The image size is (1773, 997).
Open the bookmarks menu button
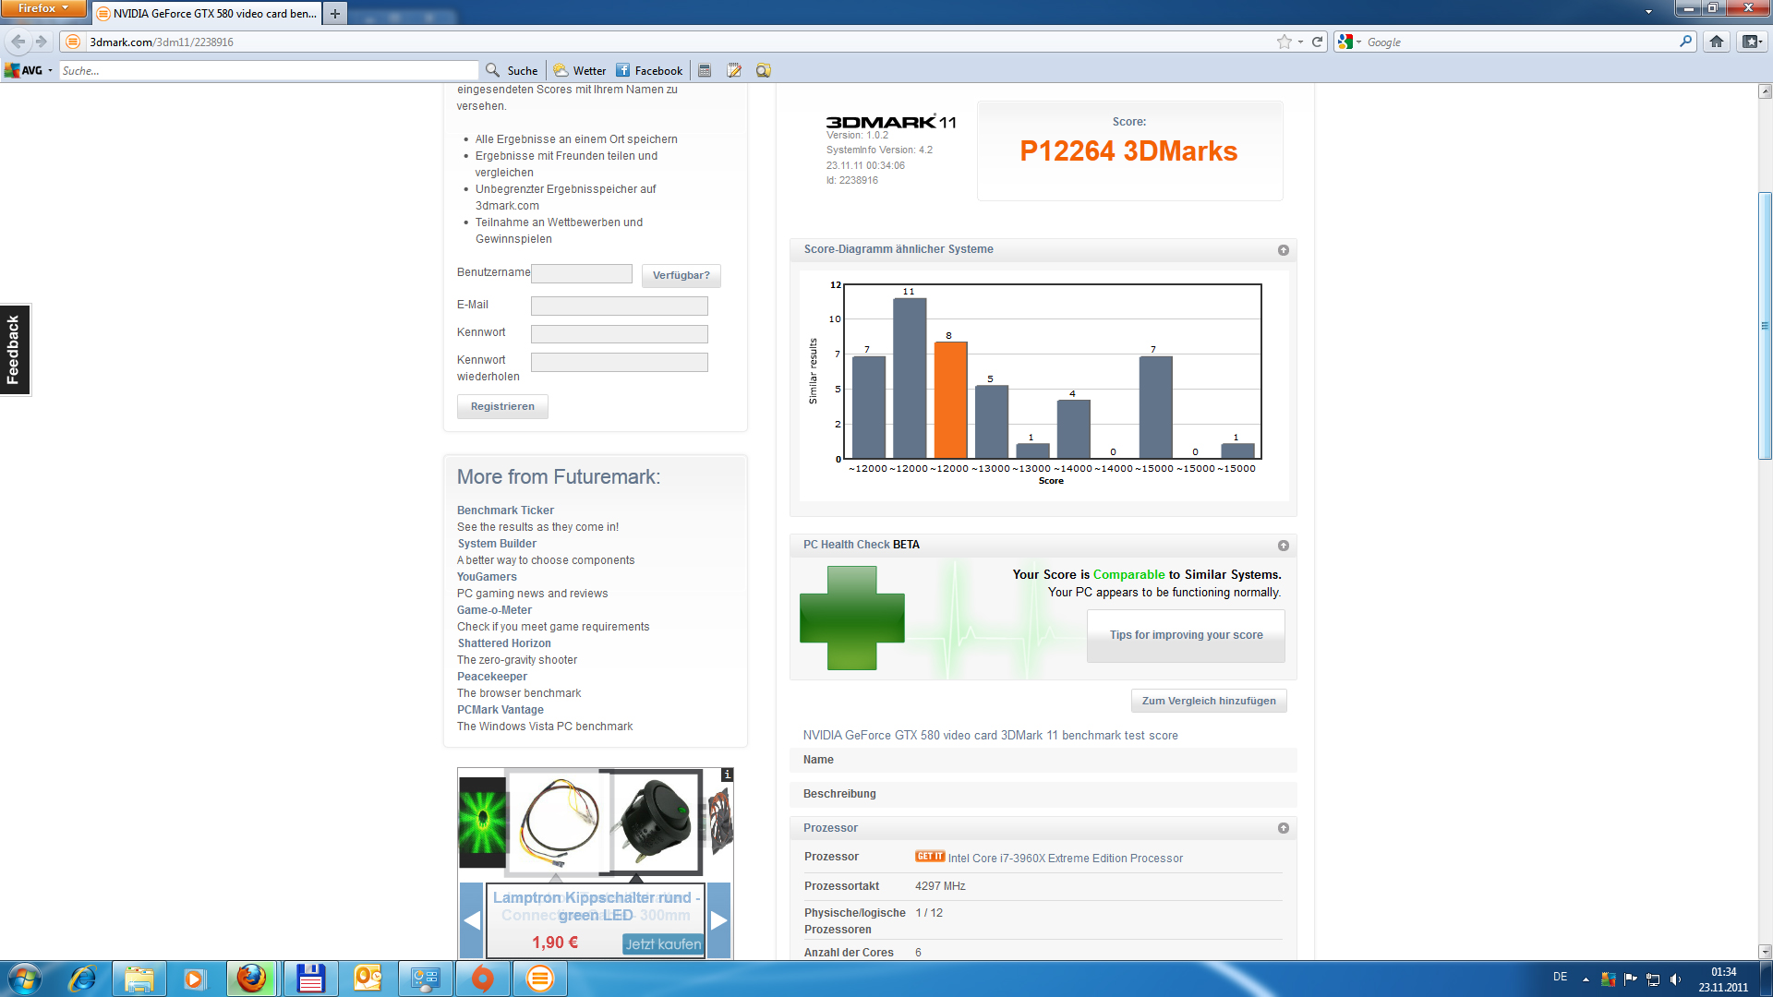click(x=1752, y=42)
